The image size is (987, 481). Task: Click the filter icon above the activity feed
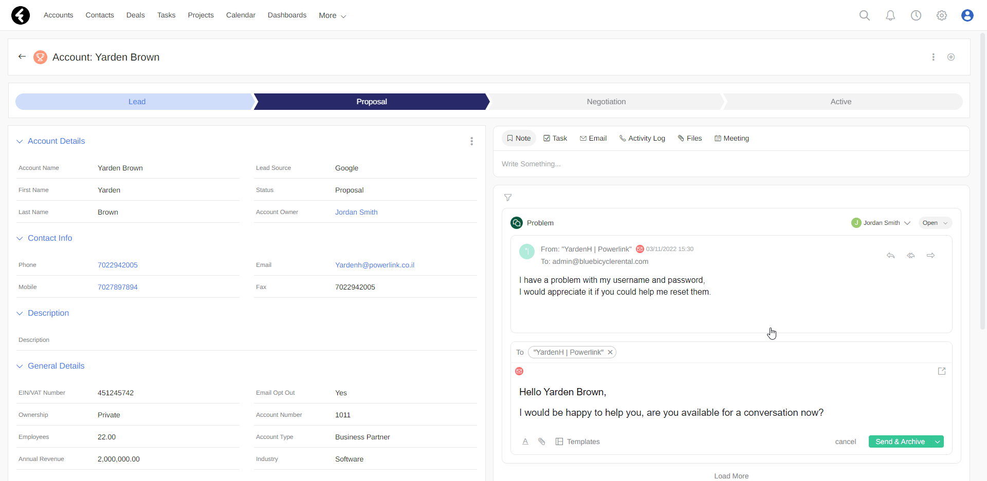point(508,198)
